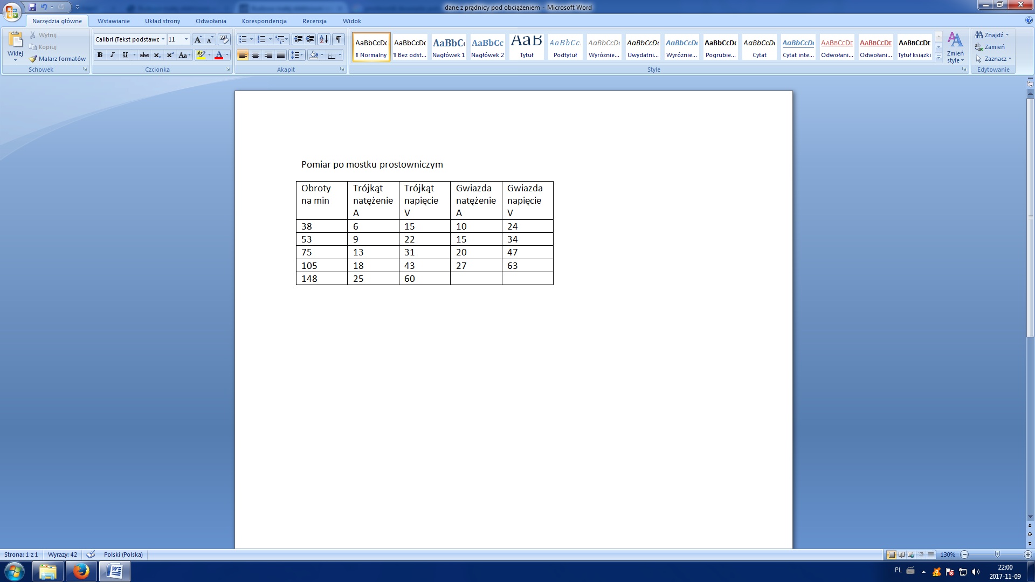Open the Wstawianie ribbon tab

113,21
